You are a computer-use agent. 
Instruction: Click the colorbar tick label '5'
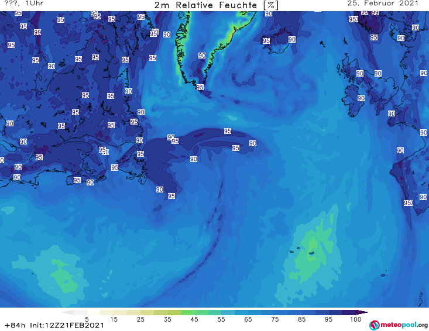(x=87, y=319)
